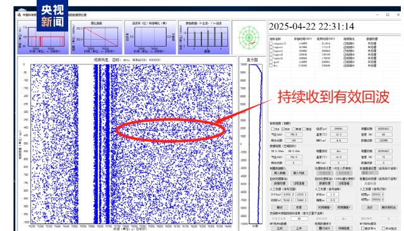Click the 载入列表 button
The width and height of the screenshot is (404, 231).
point(299,173)
